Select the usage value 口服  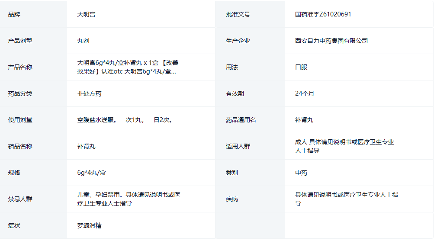coord(301,67)
